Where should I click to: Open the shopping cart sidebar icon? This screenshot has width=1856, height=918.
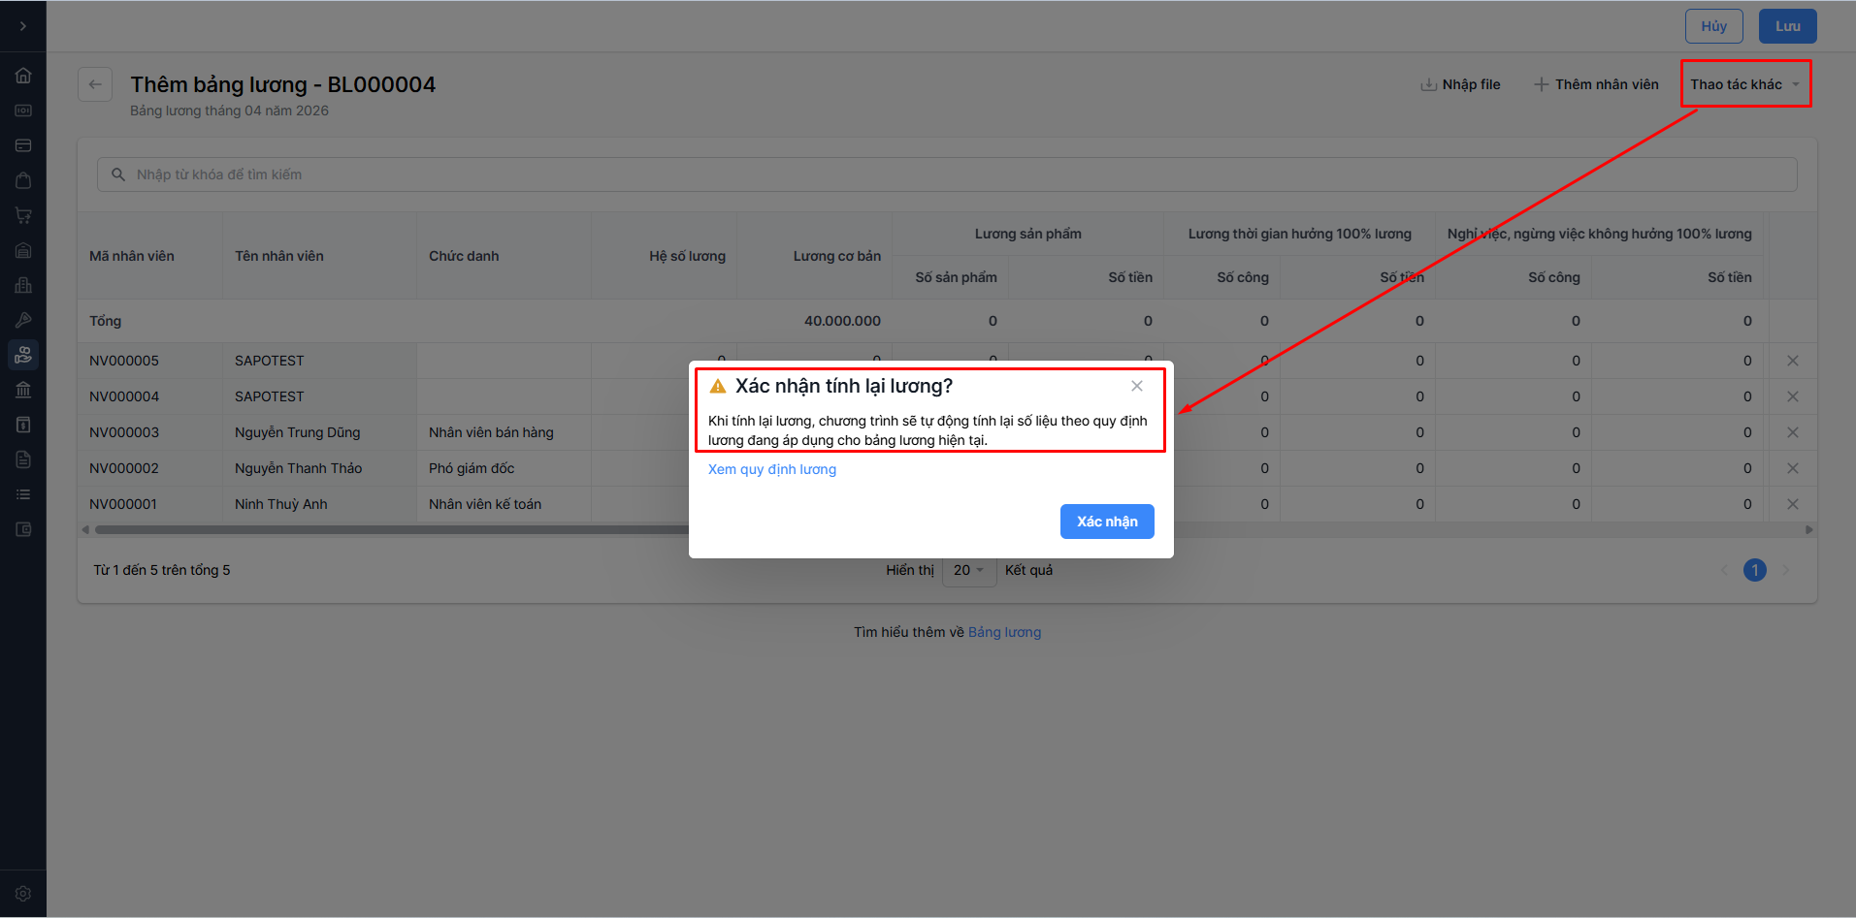point(23,215)
